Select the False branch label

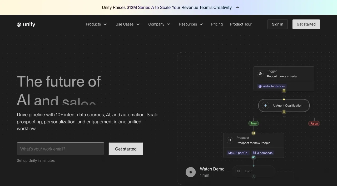point(314,124)
